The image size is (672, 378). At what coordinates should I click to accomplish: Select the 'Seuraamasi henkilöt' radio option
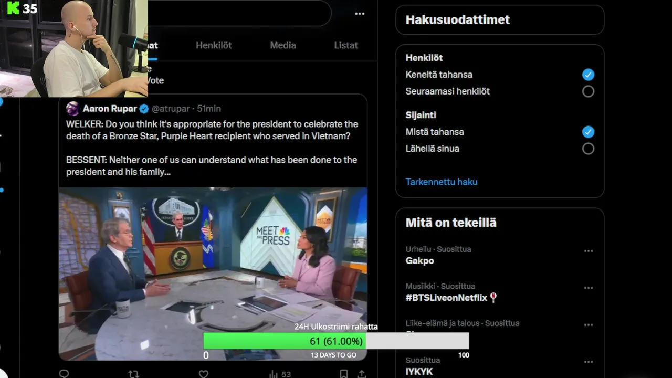pyautogui.click(x=588, y=91)
